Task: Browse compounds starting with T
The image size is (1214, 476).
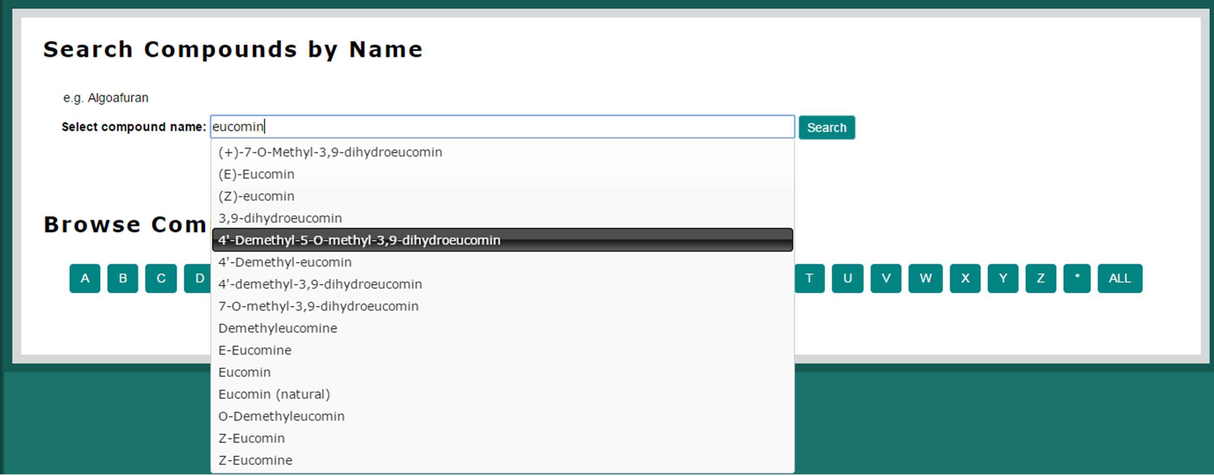Action: pyautogui.click(x=809, y=278)
